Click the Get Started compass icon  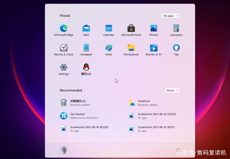pos(64,116)
